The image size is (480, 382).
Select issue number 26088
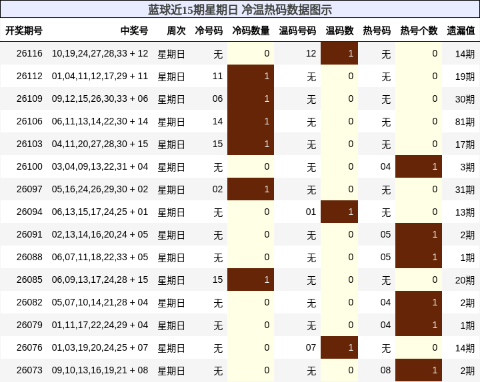[x=29, y=257]
